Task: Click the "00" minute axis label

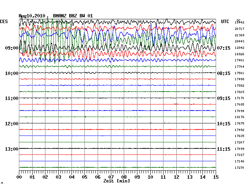Action: [19, 177]
